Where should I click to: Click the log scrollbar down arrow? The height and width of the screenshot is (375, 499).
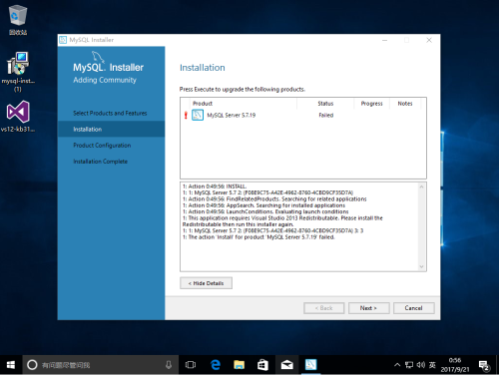(x=421, y=266)
